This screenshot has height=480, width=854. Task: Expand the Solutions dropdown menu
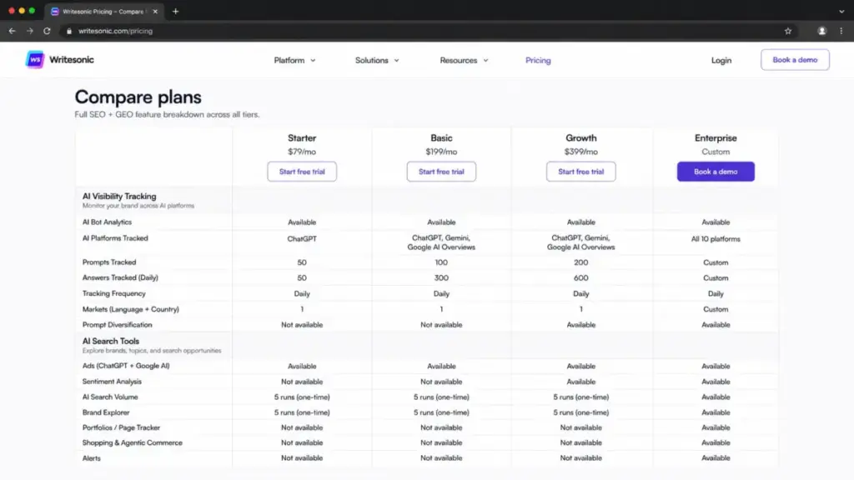point(377,60)
